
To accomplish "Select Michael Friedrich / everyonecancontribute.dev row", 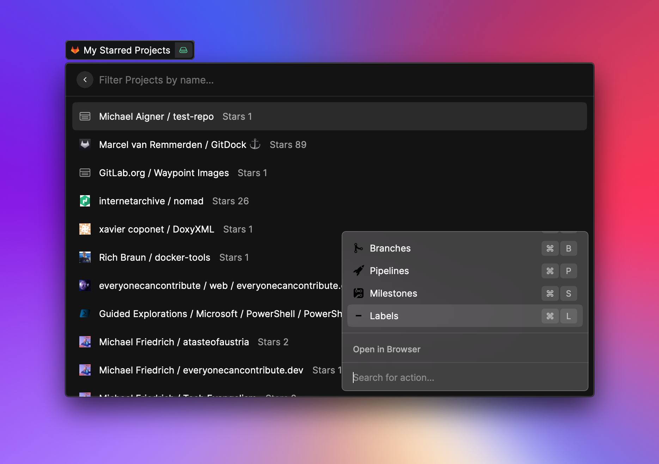I will [207, 370].
